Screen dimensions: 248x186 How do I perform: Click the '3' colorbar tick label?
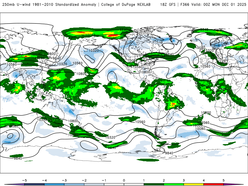[x=184, y=180]
